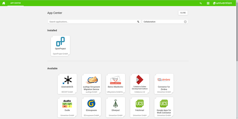Open the installed OpenProject app
This screenshot has height=119, width=238.
pyautogui.click(x=60, y=45)
